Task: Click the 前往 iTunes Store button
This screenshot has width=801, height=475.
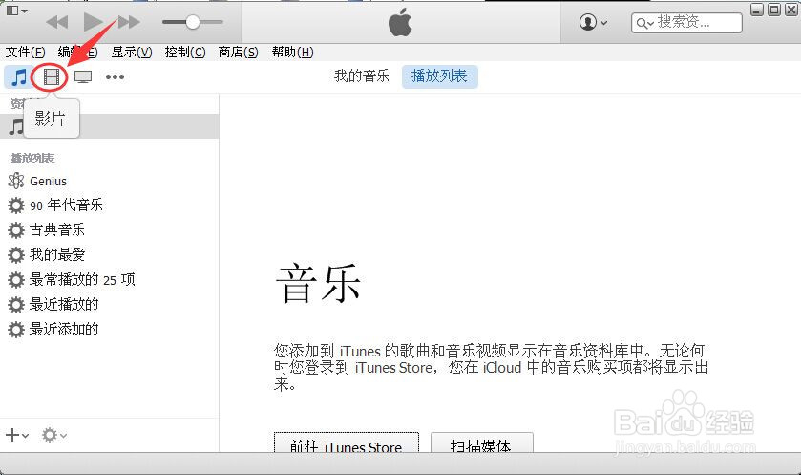Action: point(347,443)
